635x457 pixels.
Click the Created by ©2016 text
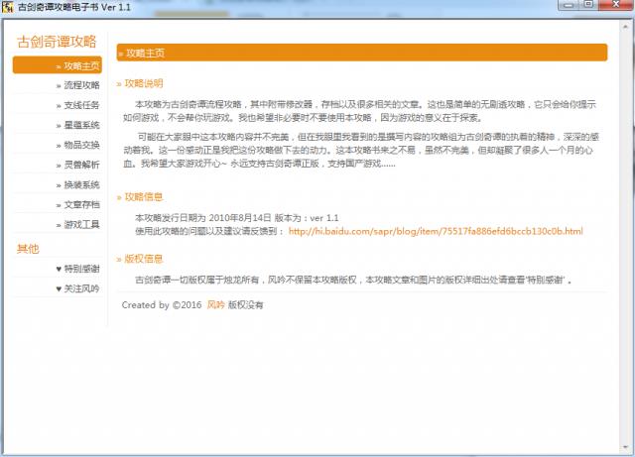pos(162,305)
